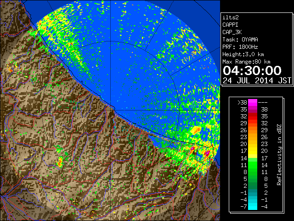Click the Reflectivity in dBZ legend title
The width and height of the screenshot is (294, 221).
tap(279, 155)
